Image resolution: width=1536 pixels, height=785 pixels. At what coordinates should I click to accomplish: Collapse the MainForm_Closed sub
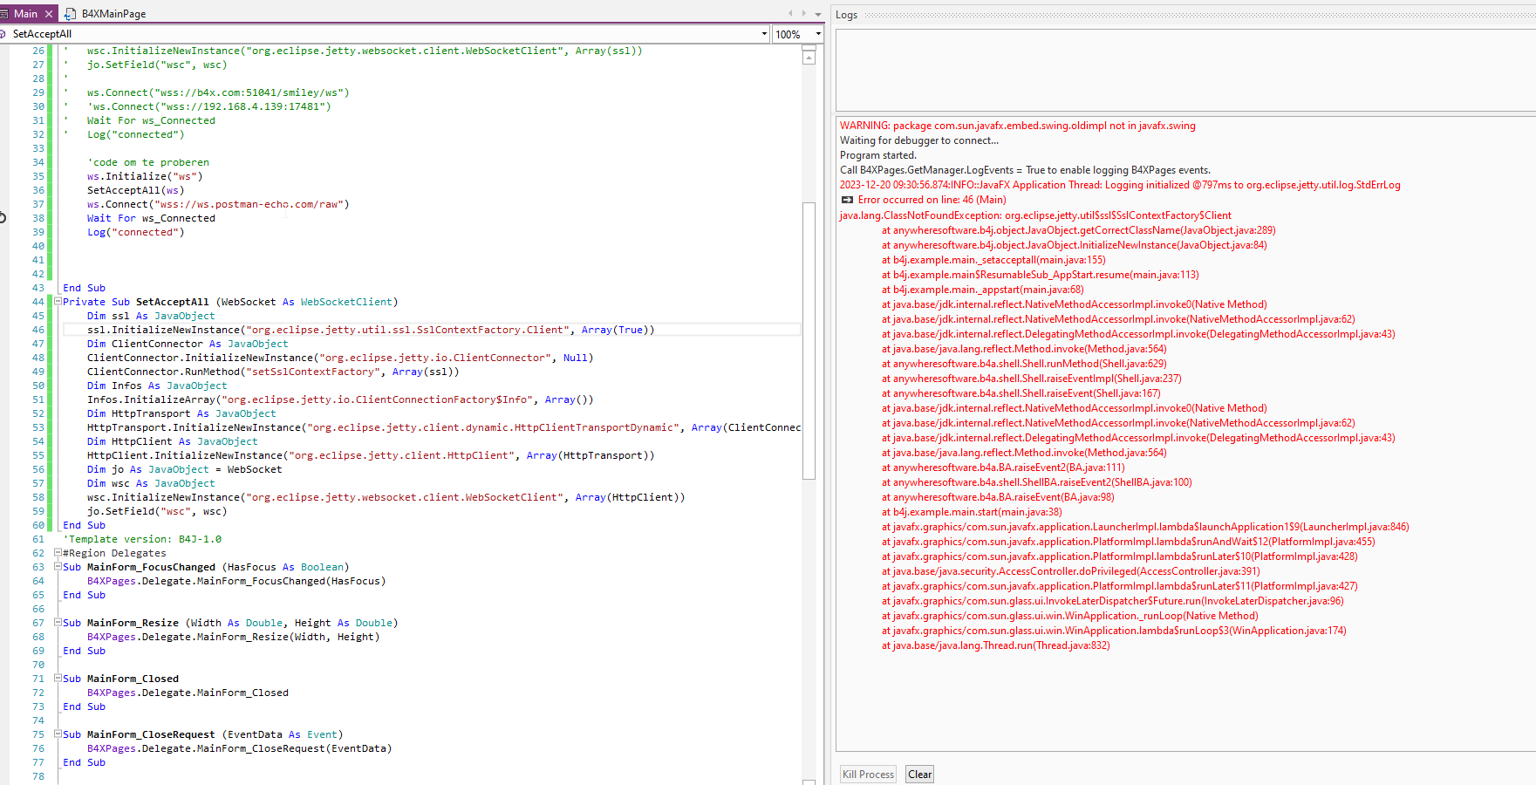pyautogui.click(x=58, y=679)
